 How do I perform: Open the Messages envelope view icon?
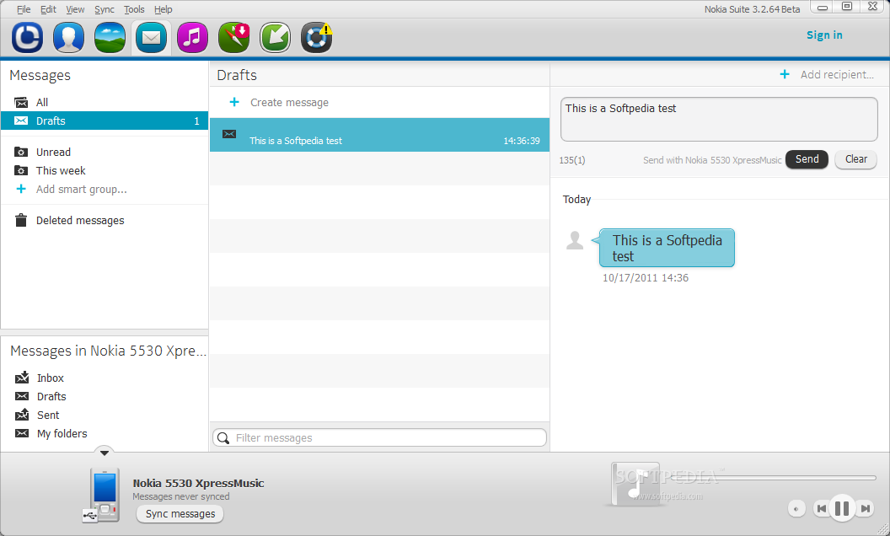tap(151, 37)
